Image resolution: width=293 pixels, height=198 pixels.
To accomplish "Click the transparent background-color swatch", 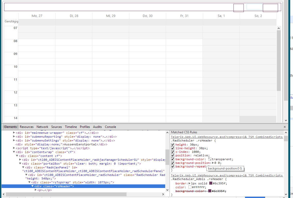I will [210, 159].
